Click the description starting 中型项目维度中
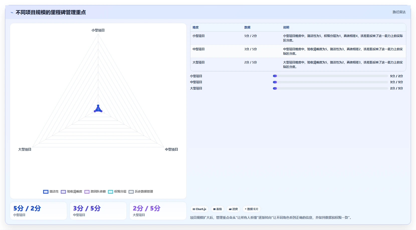Screen dimensions: 416x230 click(343, 51)
